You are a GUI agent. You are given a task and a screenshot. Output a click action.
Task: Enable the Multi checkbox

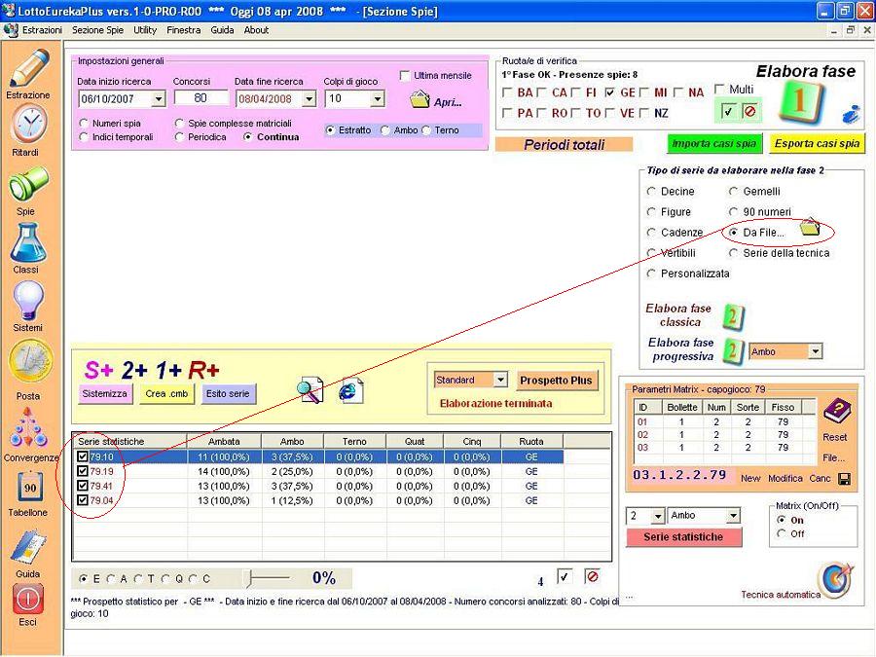[x=719, y=90]
